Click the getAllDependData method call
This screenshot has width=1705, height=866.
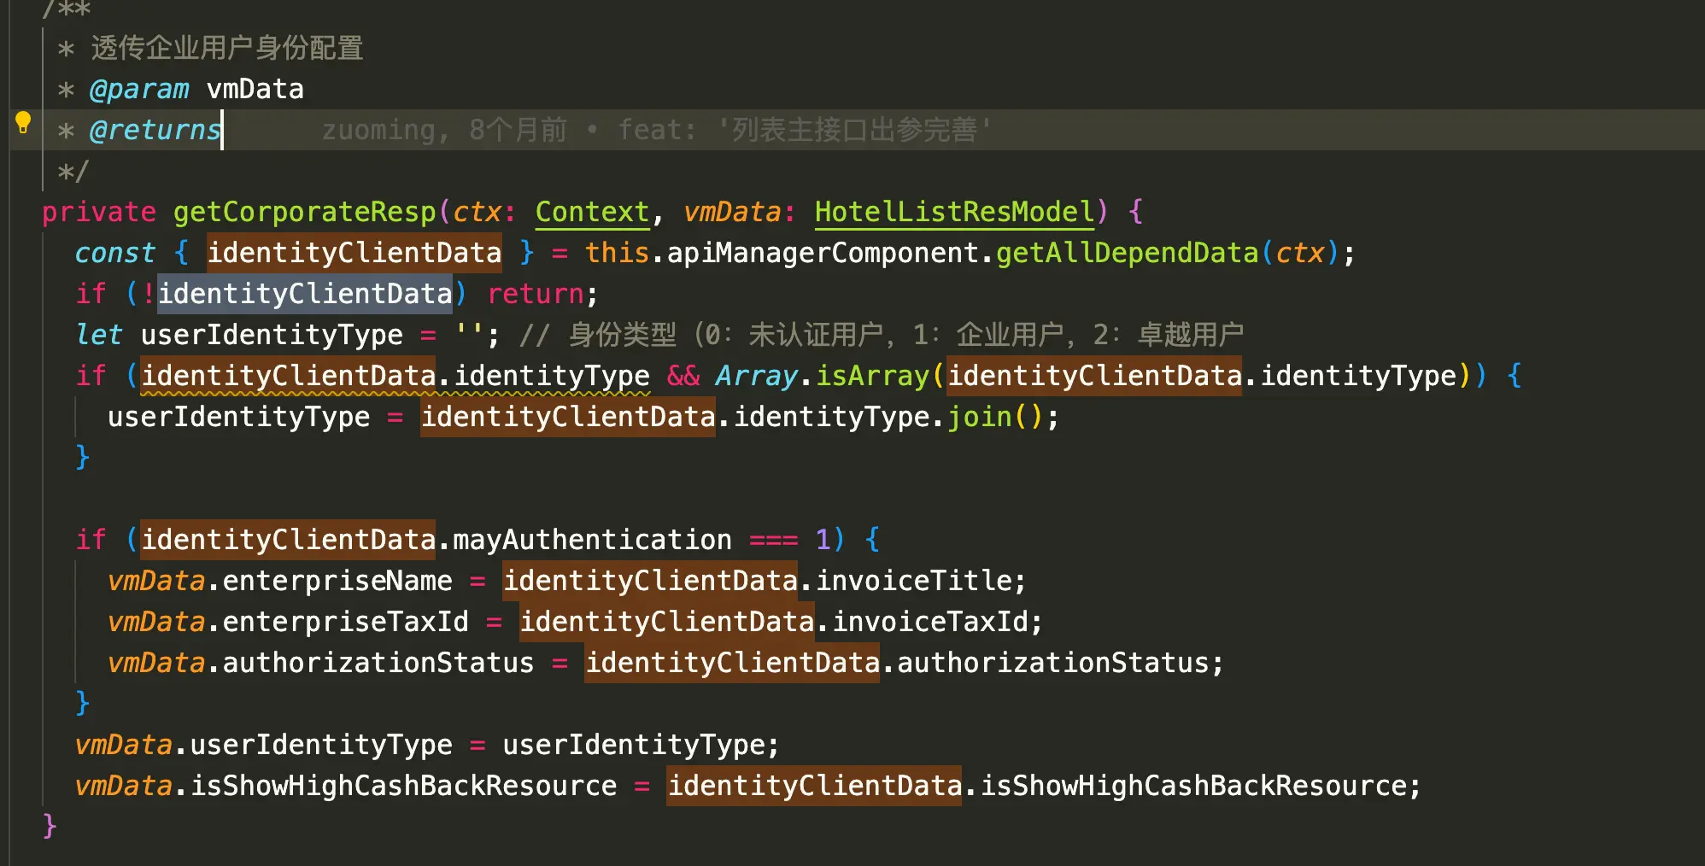point(1127,253)
